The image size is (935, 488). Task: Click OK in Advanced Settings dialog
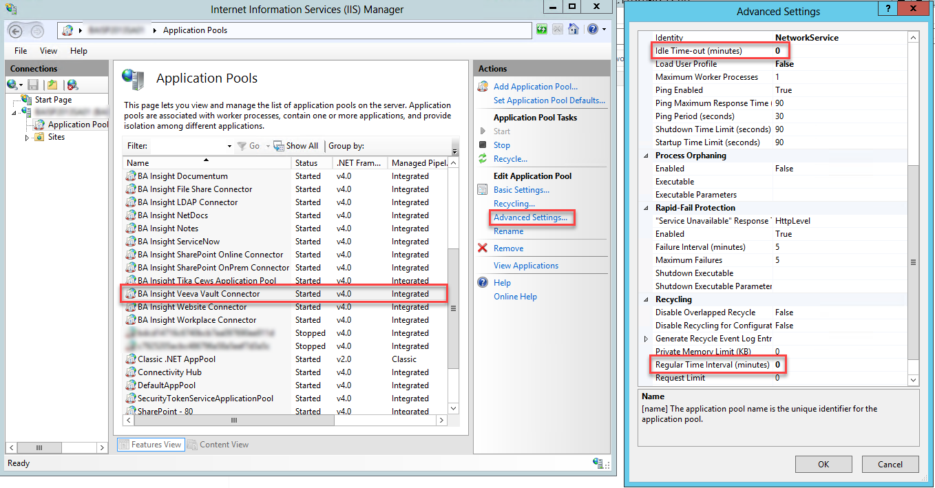(823, 464)
